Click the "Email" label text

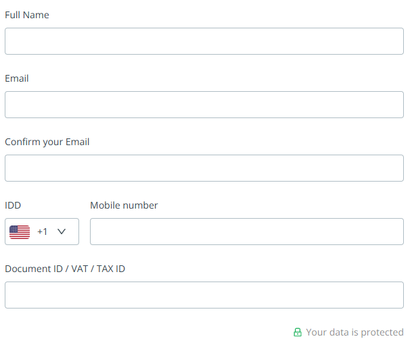17,78
